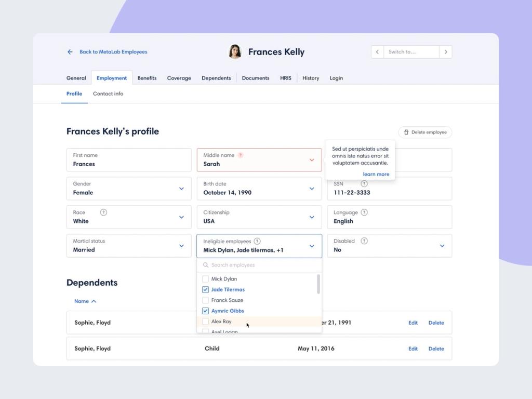The image size is (532, 399).
Task: Click the Search employees field
Action: [259, 265]
